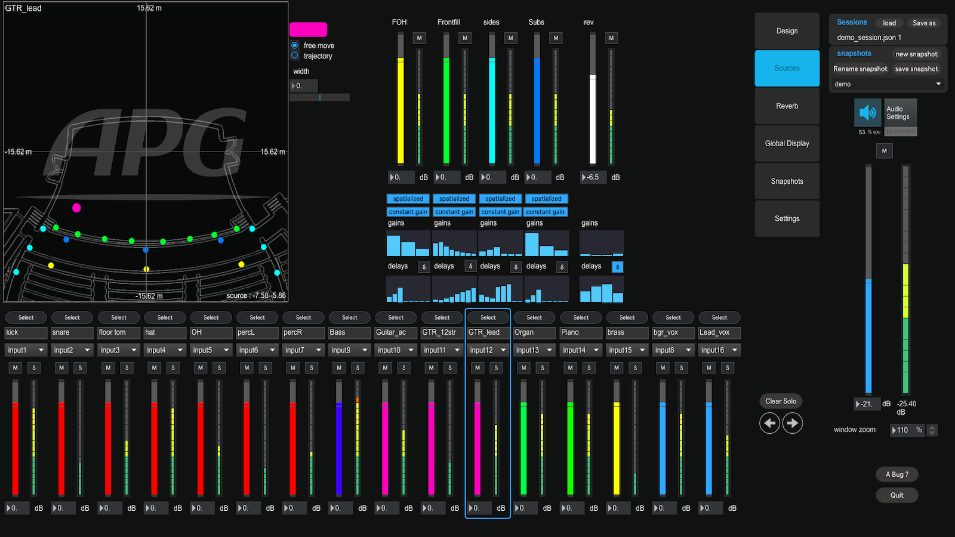Screen dimensions: 955x537
Task: Click the Clear Solo button
Action: pos(780,401)
